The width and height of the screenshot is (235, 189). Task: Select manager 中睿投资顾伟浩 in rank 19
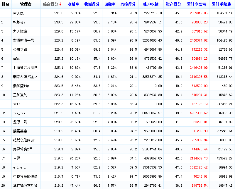(25, 177)
